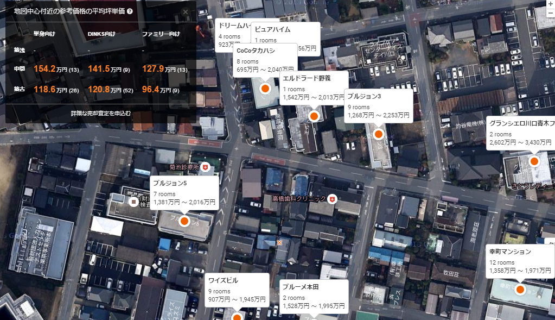The image size is (555, 320).
Task: Open the ドリームハ property label card
Action: (232, 34)
